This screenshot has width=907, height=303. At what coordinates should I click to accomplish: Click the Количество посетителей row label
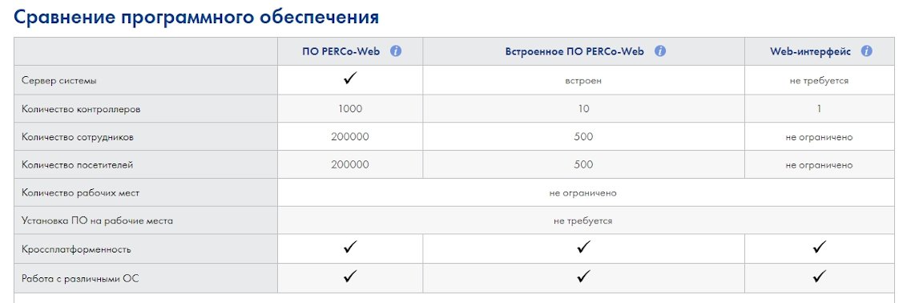tap(78, 165)
